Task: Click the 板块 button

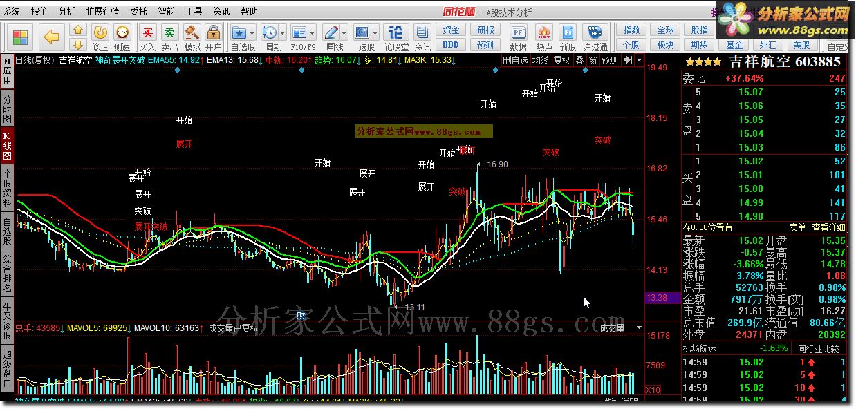Action: tap(665, 45)
